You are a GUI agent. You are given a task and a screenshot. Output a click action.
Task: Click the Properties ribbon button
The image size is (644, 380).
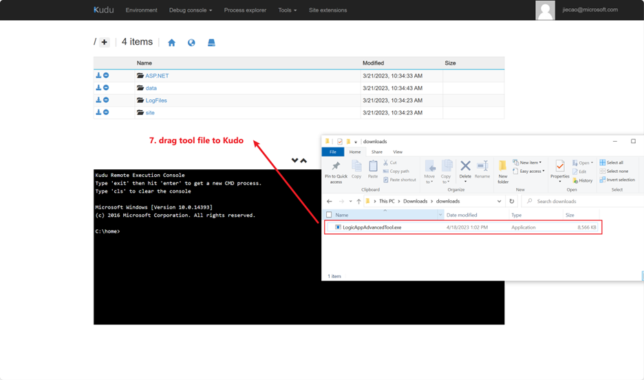[560, 171]
